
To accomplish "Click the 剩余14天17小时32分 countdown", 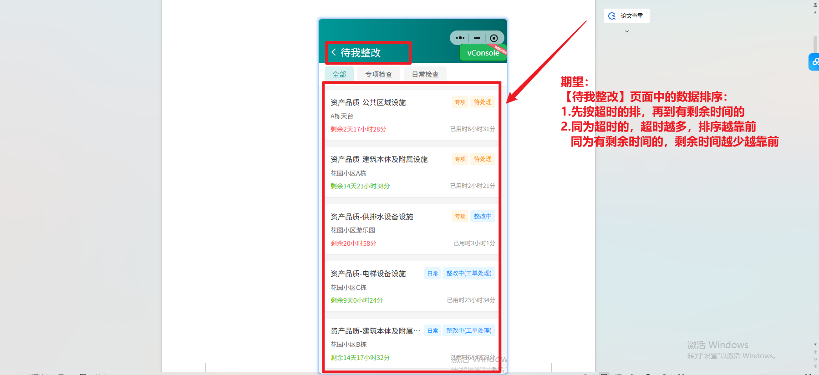I will 360,358.
